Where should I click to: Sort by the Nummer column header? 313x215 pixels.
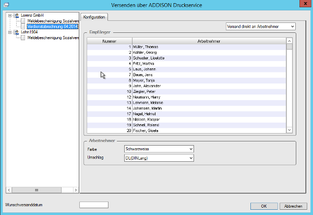point(110,41)
